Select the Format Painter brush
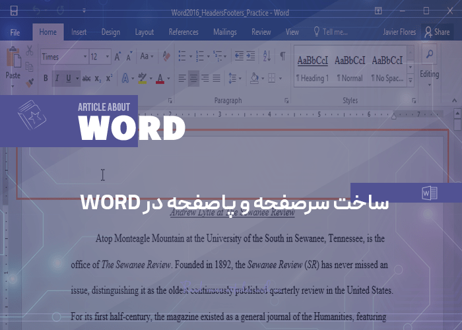The width and height of the screenshot is (462, 330). tap(30, 83)
